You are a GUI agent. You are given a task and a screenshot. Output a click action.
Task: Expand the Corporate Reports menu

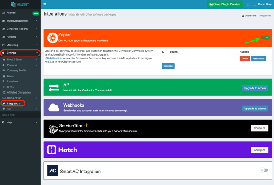point(20,29)
